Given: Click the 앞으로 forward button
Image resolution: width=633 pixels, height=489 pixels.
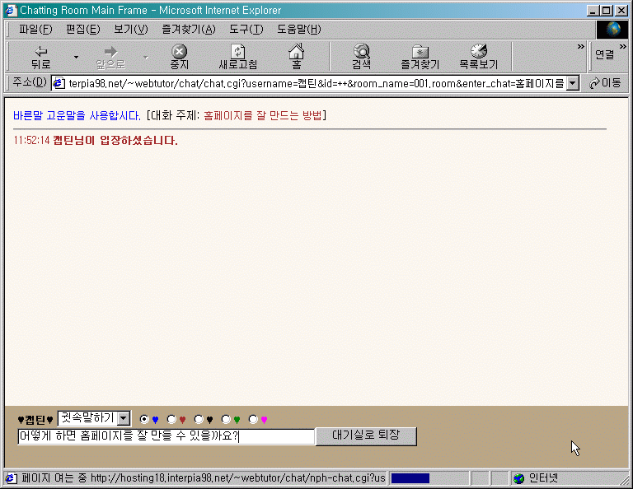Looking at the screenshot, I should tap(110, 57).
